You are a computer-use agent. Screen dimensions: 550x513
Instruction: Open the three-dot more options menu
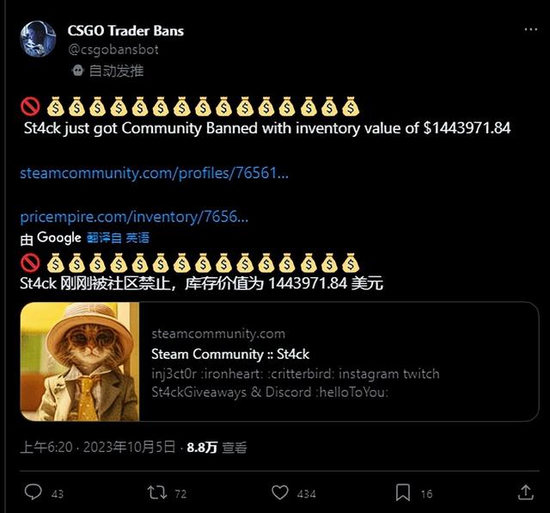click(531, 30)
